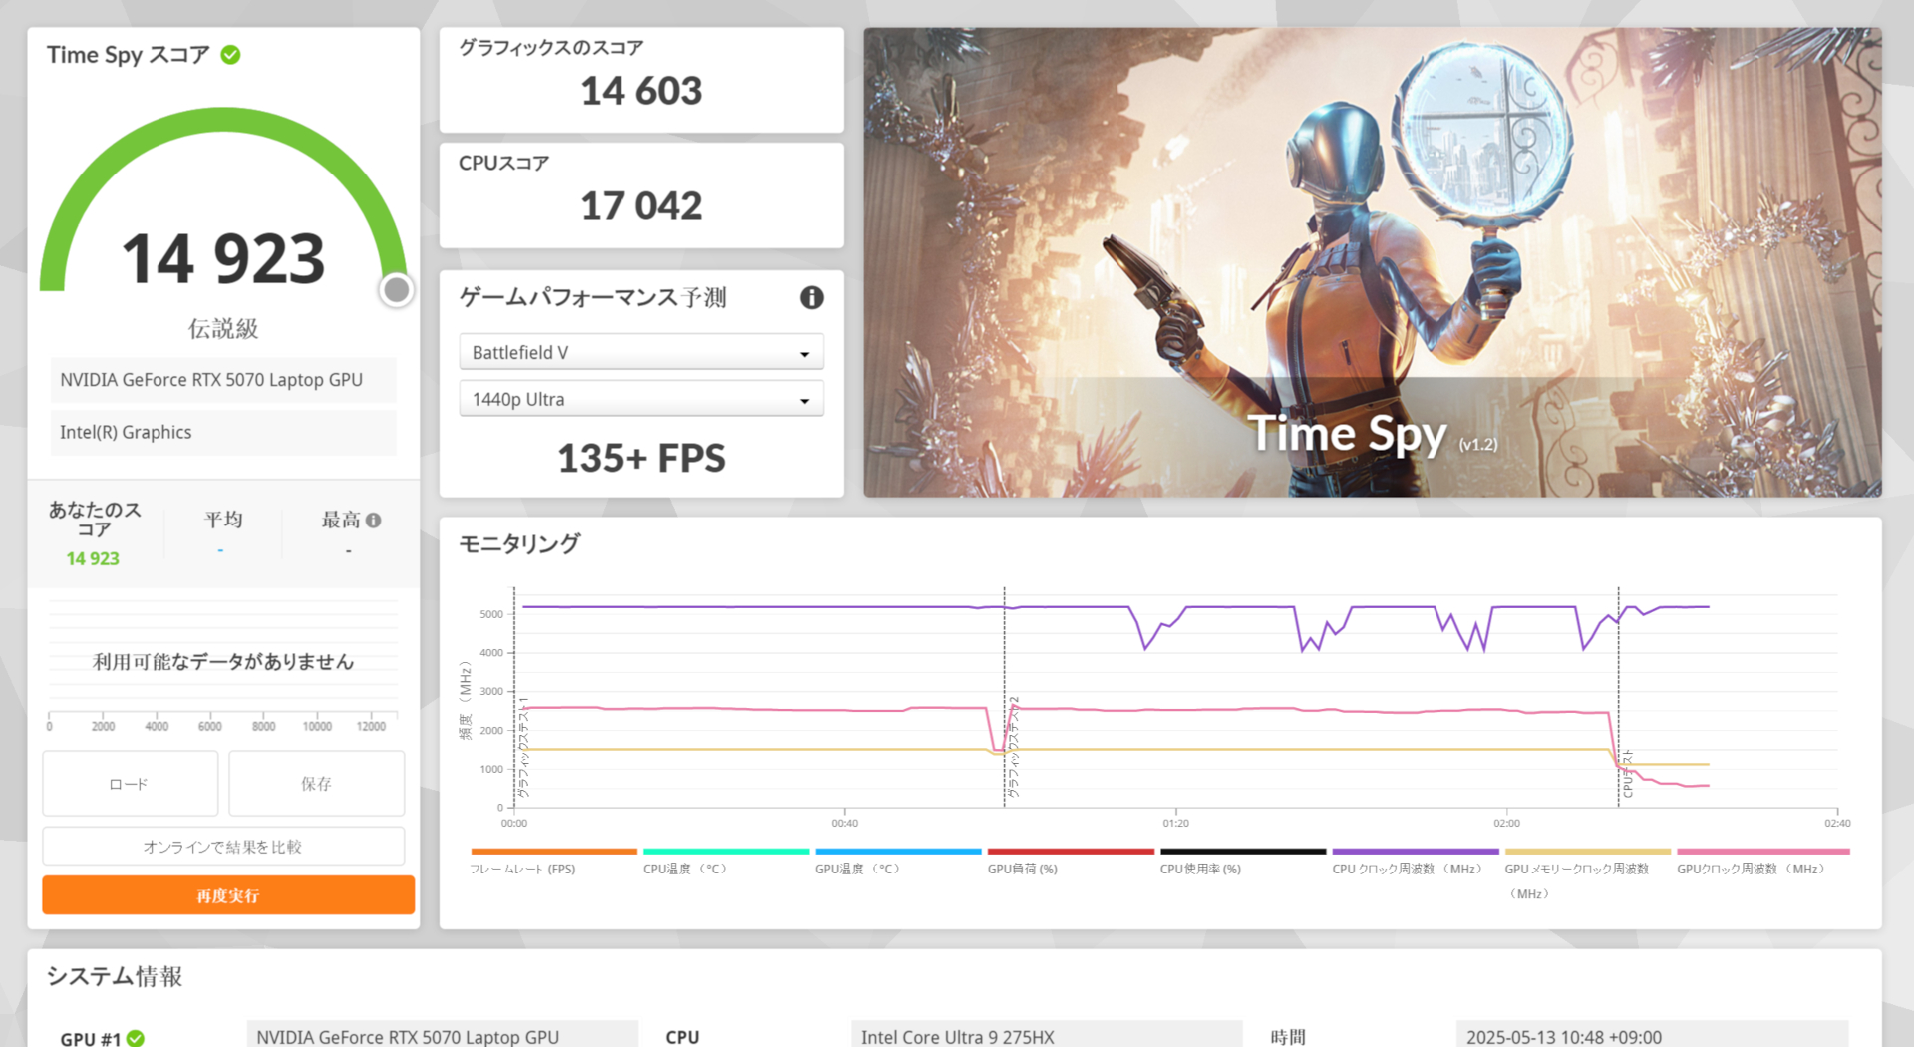This screenshot has width=1914, height=1047.
Task: Click the Time Spy verified checkmark icon
Action: click(230, 55)
